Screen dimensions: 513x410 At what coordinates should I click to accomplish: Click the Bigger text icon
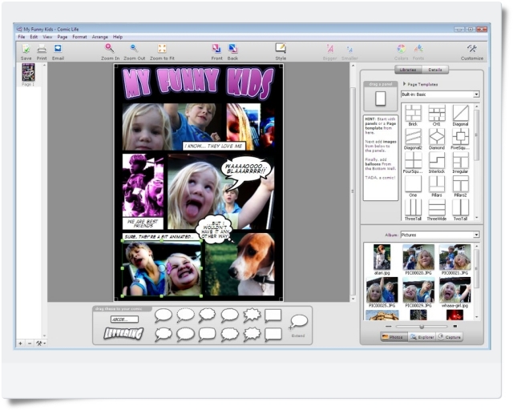pos(329,49)
